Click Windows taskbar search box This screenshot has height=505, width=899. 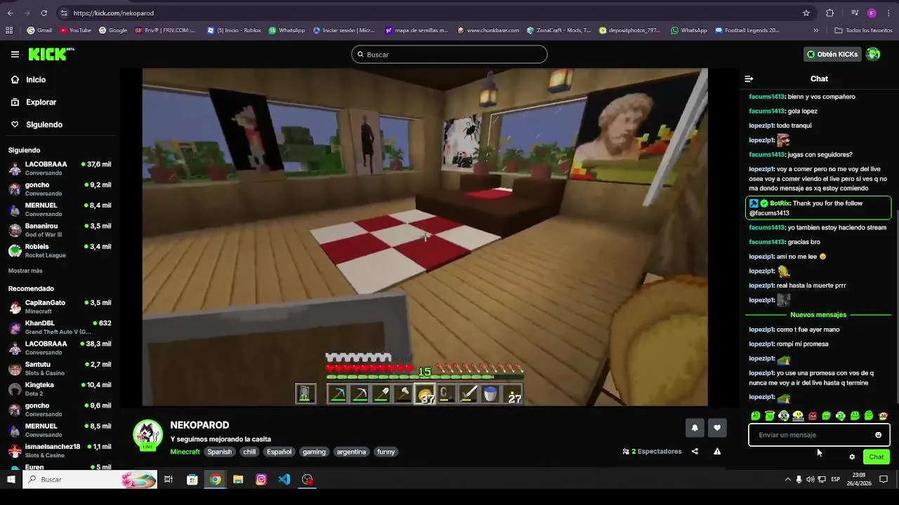point(90,480)
